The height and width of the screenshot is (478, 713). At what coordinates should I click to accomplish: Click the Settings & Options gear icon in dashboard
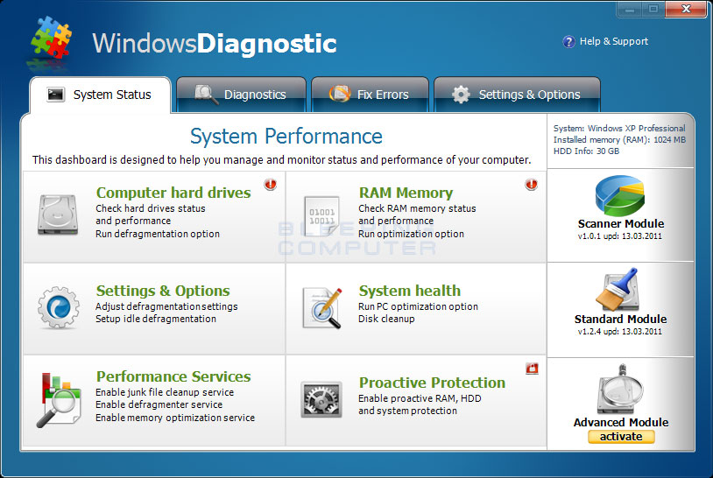[58, 307]
